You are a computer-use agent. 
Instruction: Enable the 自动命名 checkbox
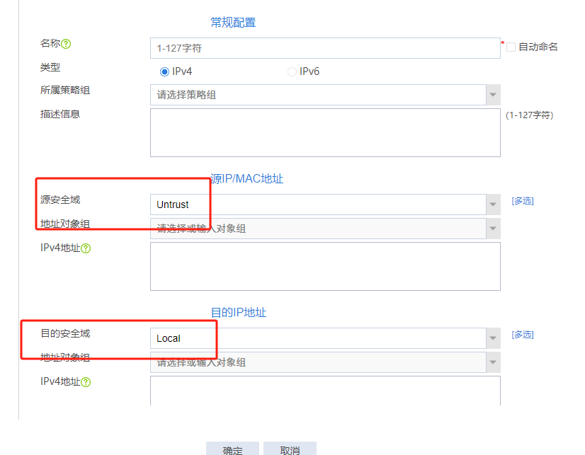click(511, 47)
